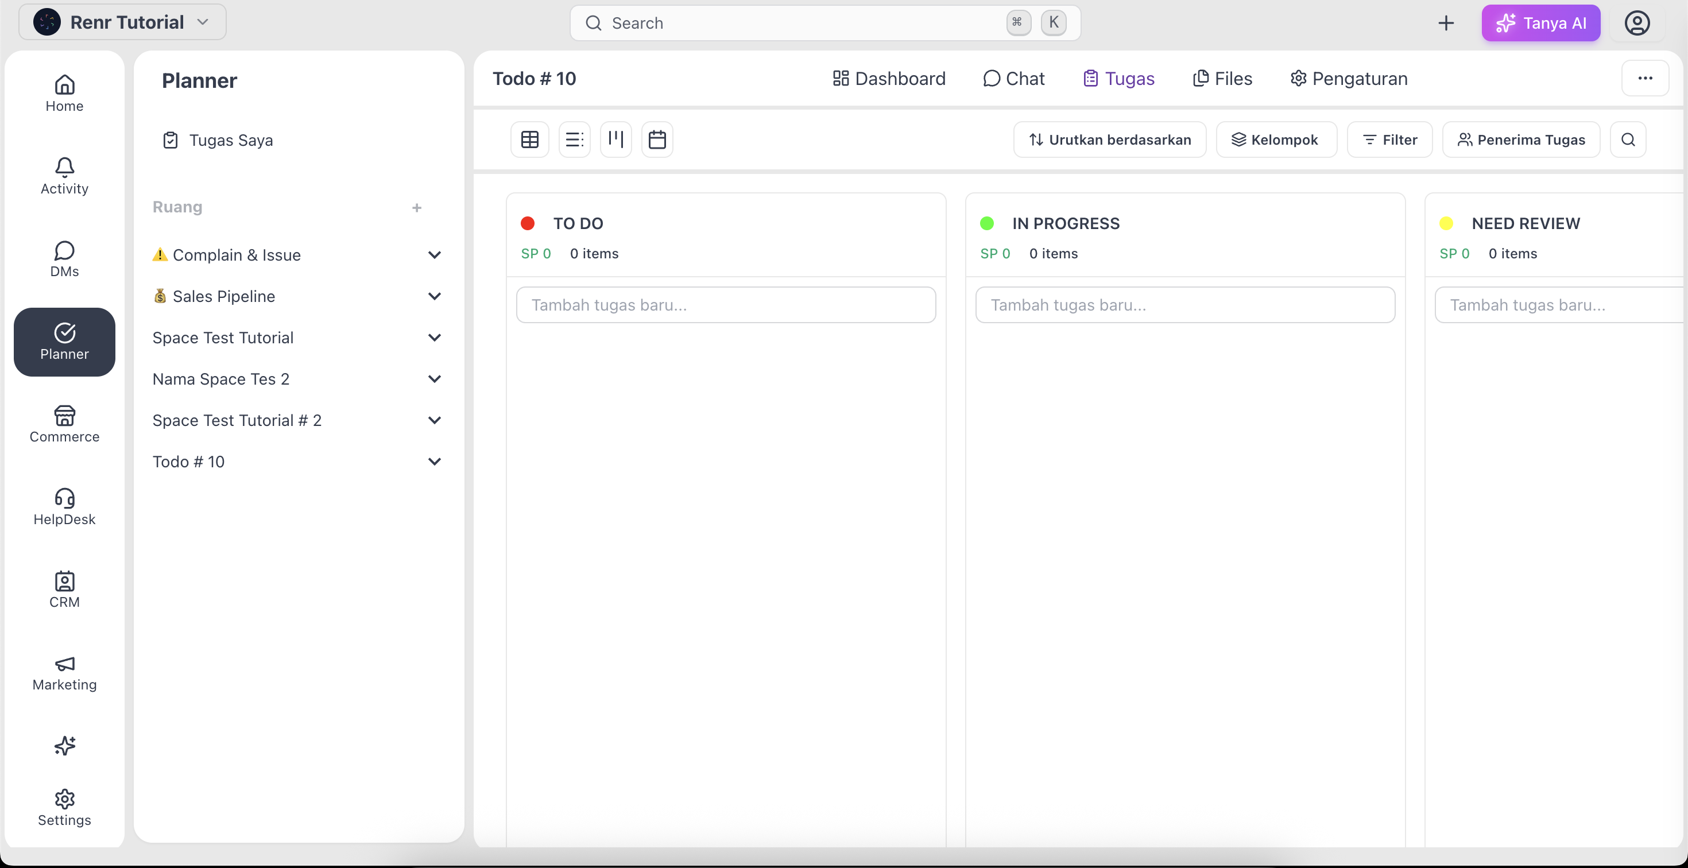
Task: Open DMs chat bubble in sidebar
Action: tap(64, 259)
